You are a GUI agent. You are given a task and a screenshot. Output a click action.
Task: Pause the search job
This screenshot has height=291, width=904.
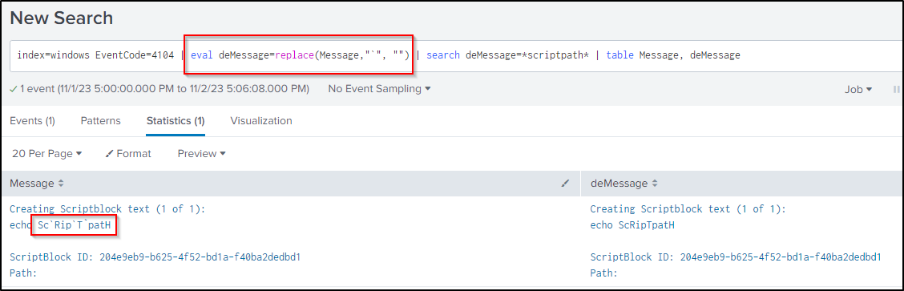(x=897, y=89)
